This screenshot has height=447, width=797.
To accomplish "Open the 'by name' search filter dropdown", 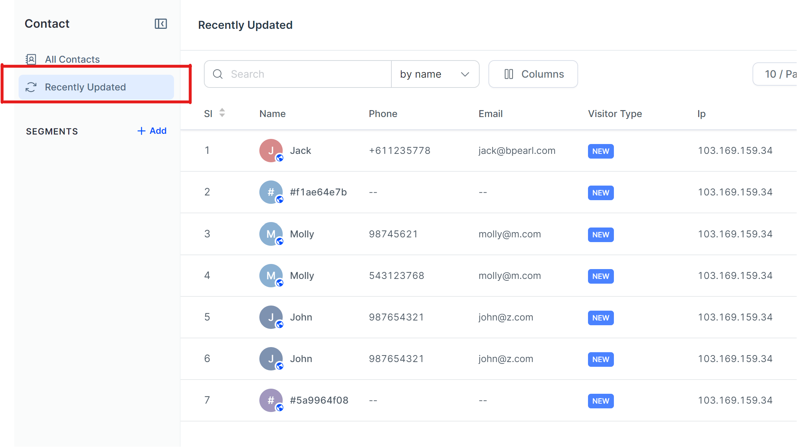I will tap(435, 74).
